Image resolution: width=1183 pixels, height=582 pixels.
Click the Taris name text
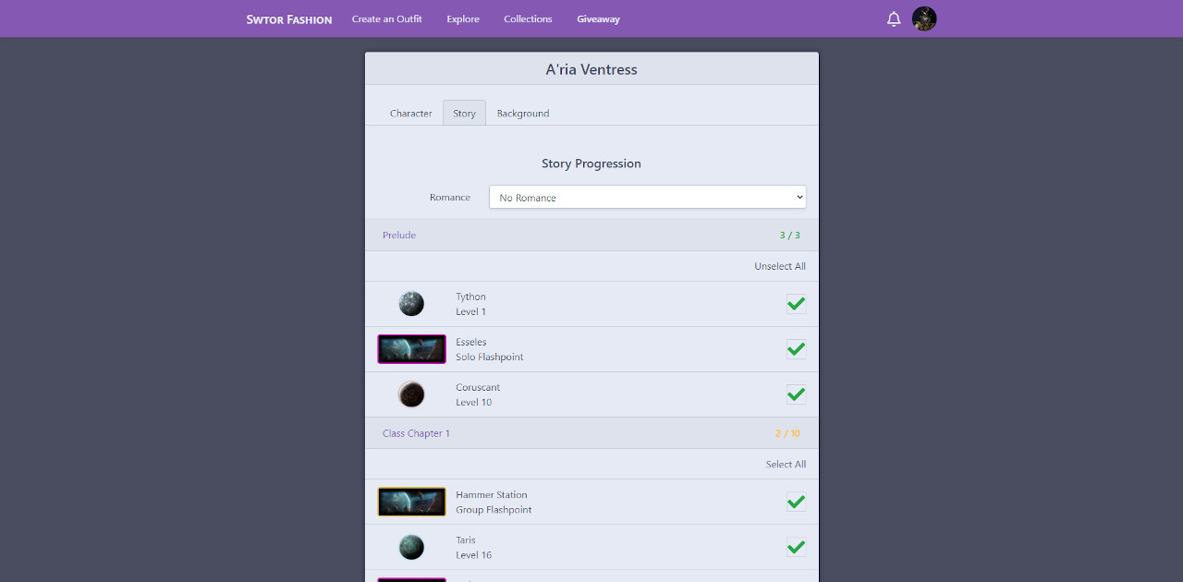(x=466, y=540)
